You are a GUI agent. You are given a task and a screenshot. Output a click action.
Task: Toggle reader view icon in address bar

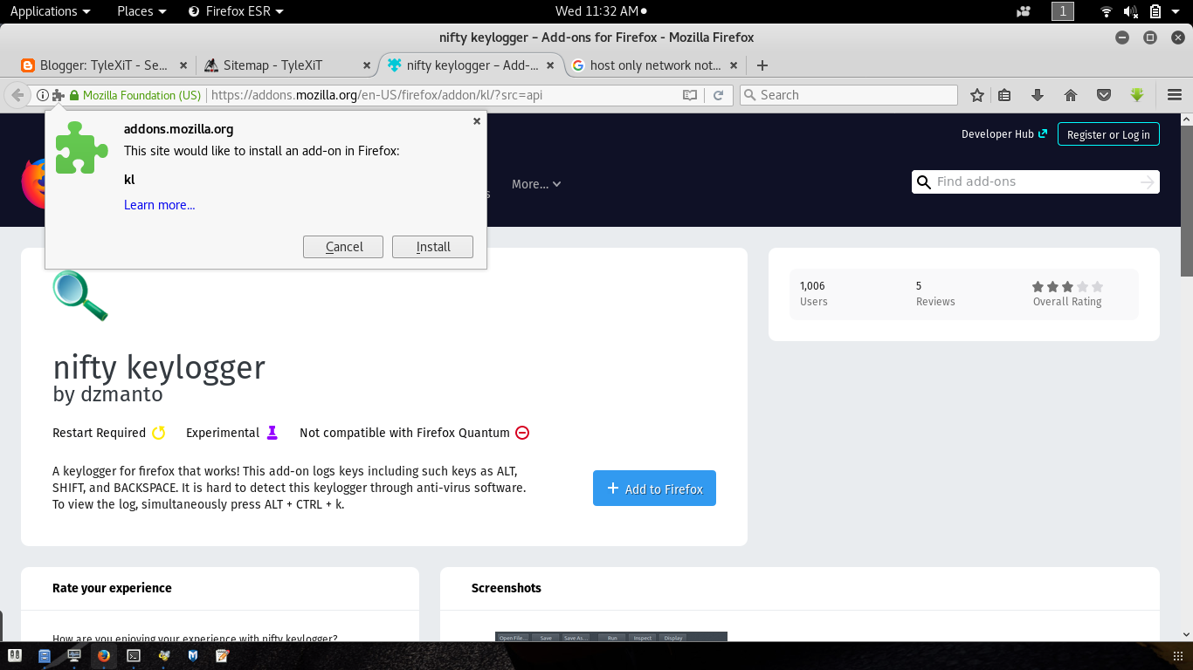pyautogui.click(x=690, y=95)
